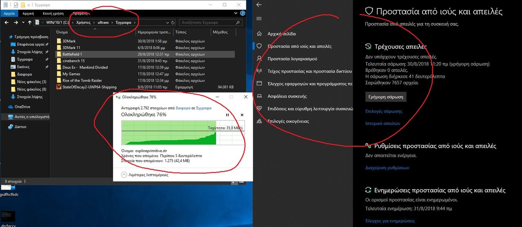Viewport: 522px width, 227px height.
Task: Open the Αρχείο menu tab
Action: click(x=9, y=13)
